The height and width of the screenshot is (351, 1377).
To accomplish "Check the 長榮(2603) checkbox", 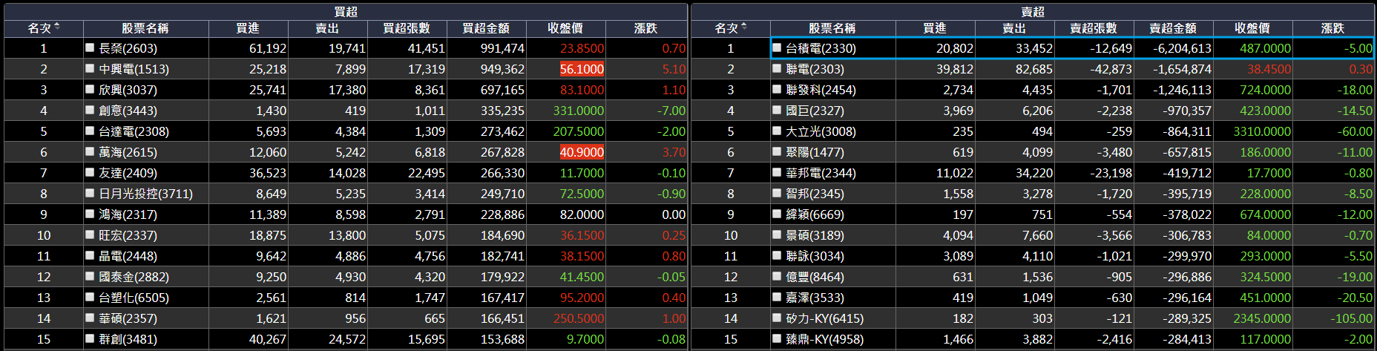I will (90, 47).
